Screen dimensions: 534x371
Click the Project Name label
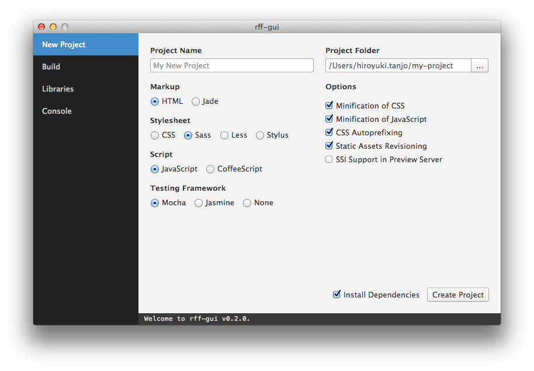coord(176,50)
